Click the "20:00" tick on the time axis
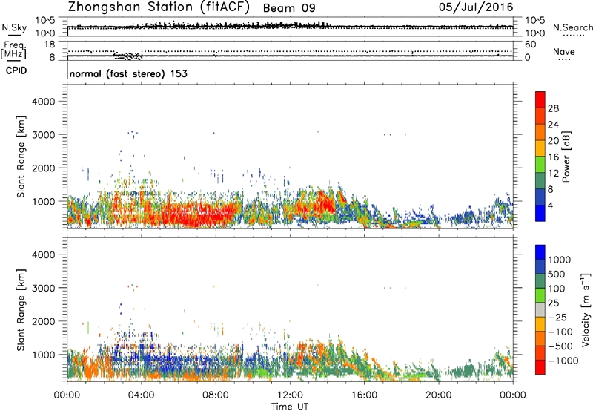Viewport: 593px width, 411px height. click(x=439, y=395)
